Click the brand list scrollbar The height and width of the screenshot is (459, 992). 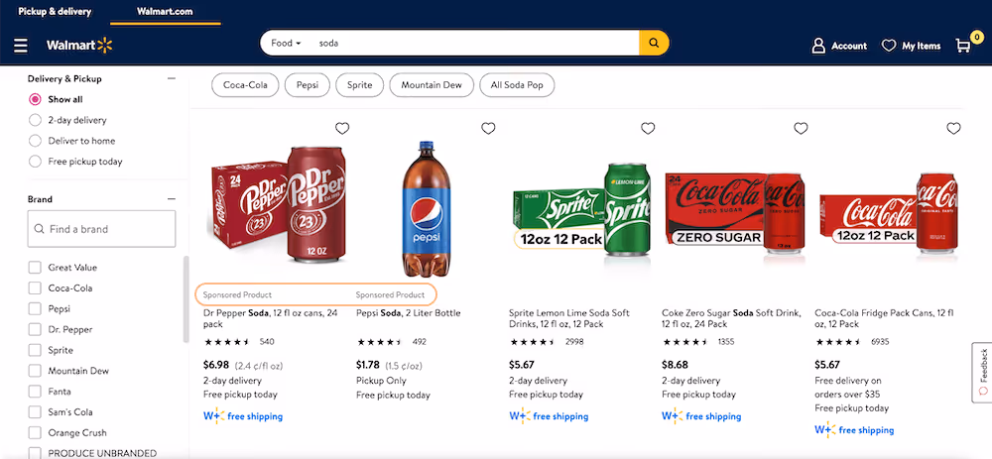coord(186,299)
